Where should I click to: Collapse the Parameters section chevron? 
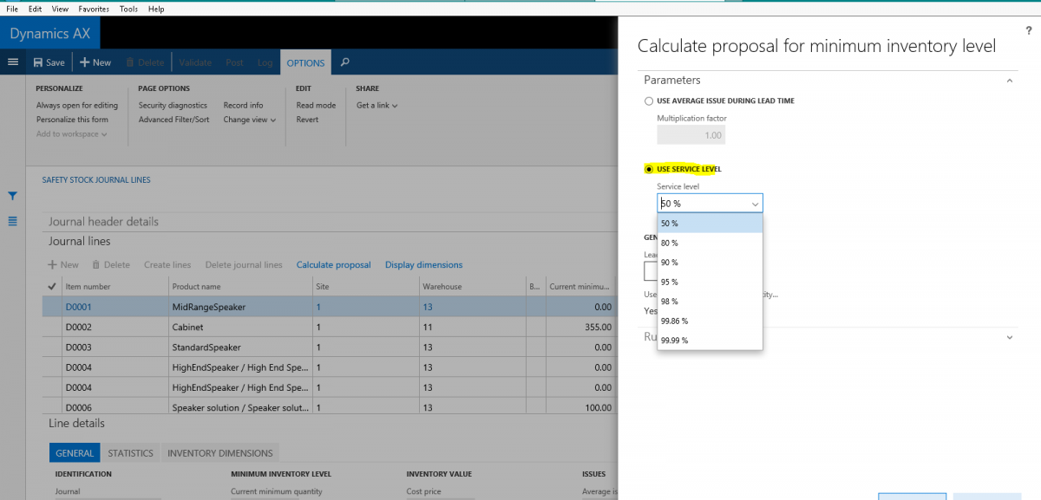(1009, 80)
